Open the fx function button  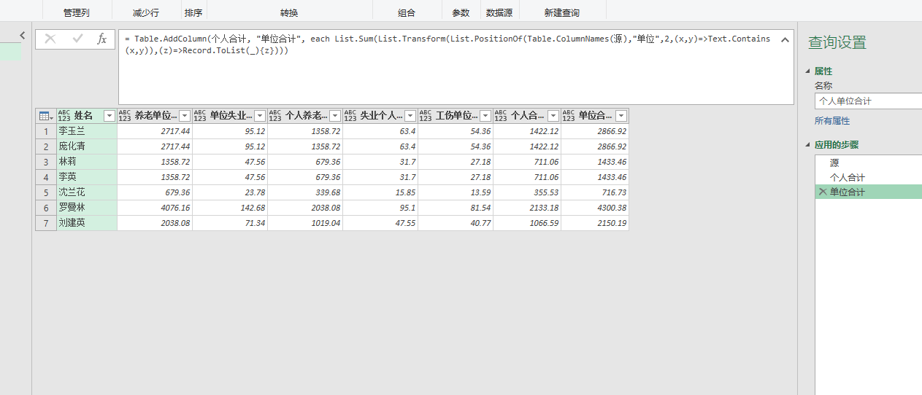coord(102,39)
